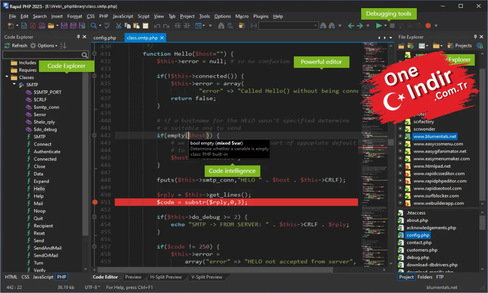Click the open folder icon in the main toolbar
488x293 pixels.
tap(51, 26)
